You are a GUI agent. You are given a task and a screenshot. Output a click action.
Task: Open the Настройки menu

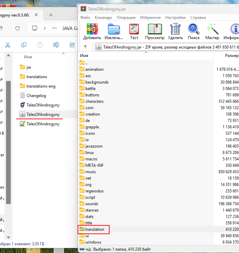click(175, 18)
